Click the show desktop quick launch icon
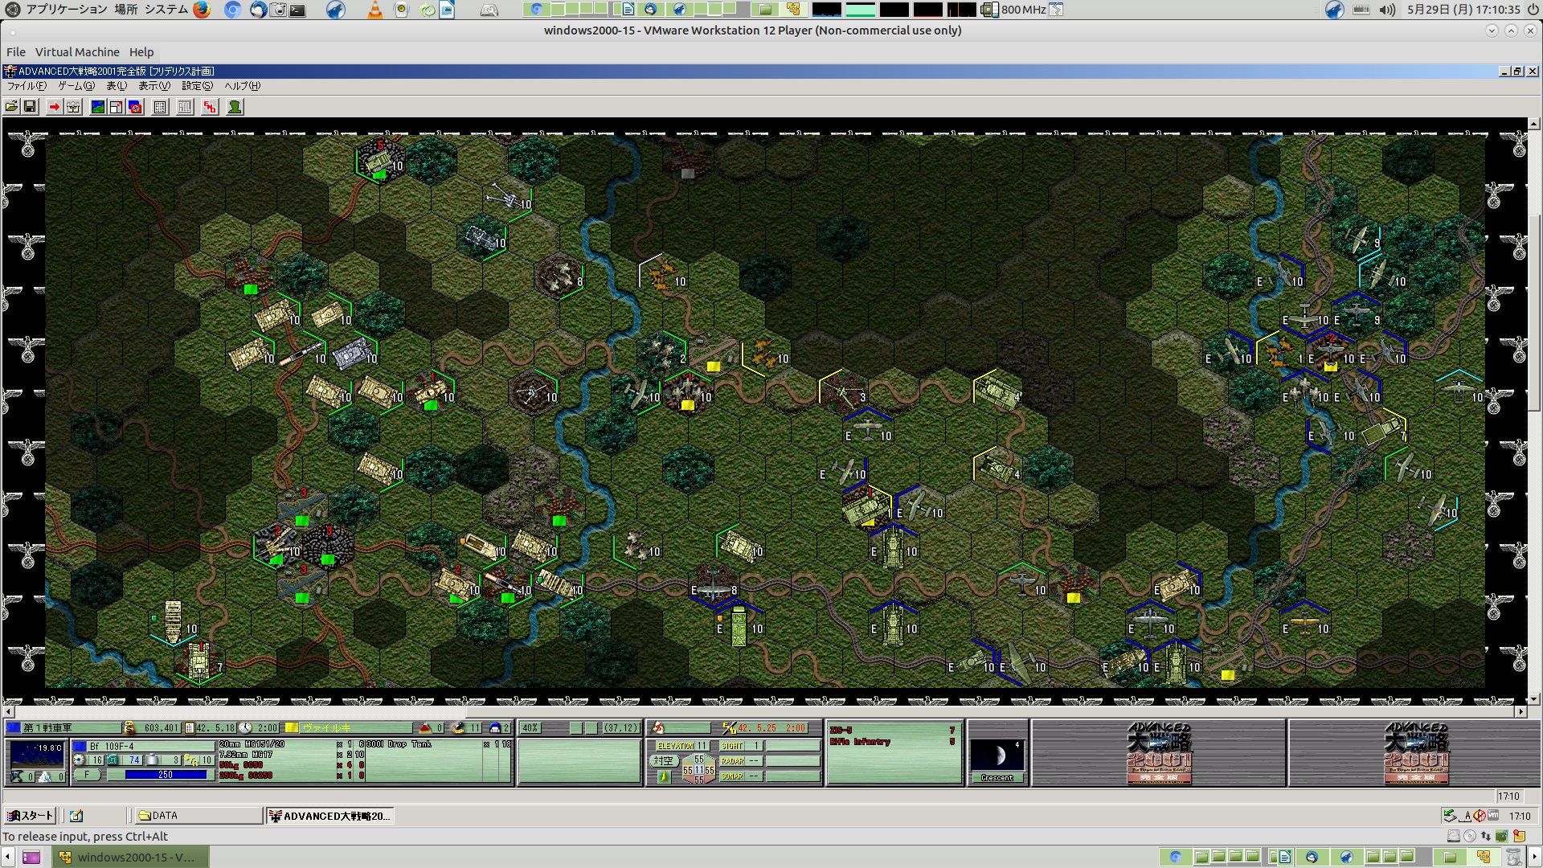The width and height of the screenshot is (1543, 868). [x=76, y=816]
